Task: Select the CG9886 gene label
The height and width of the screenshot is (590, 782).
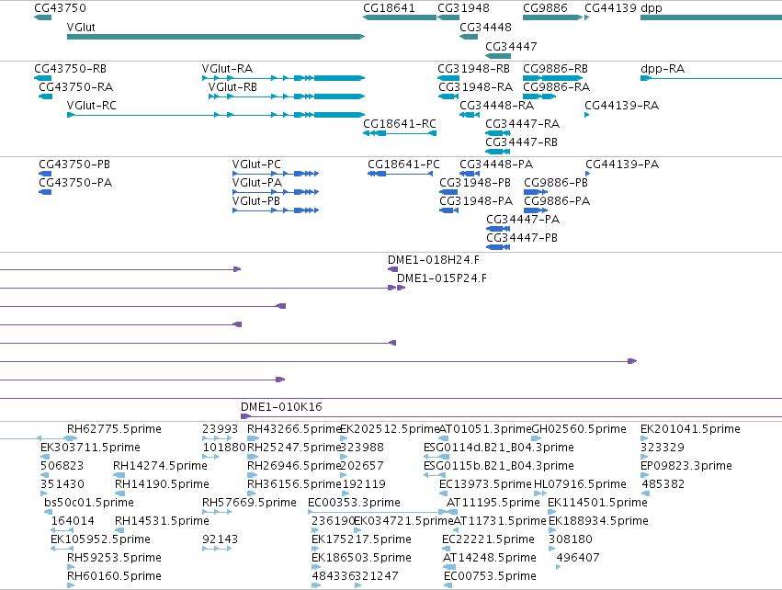Action: tap(545, 8)
